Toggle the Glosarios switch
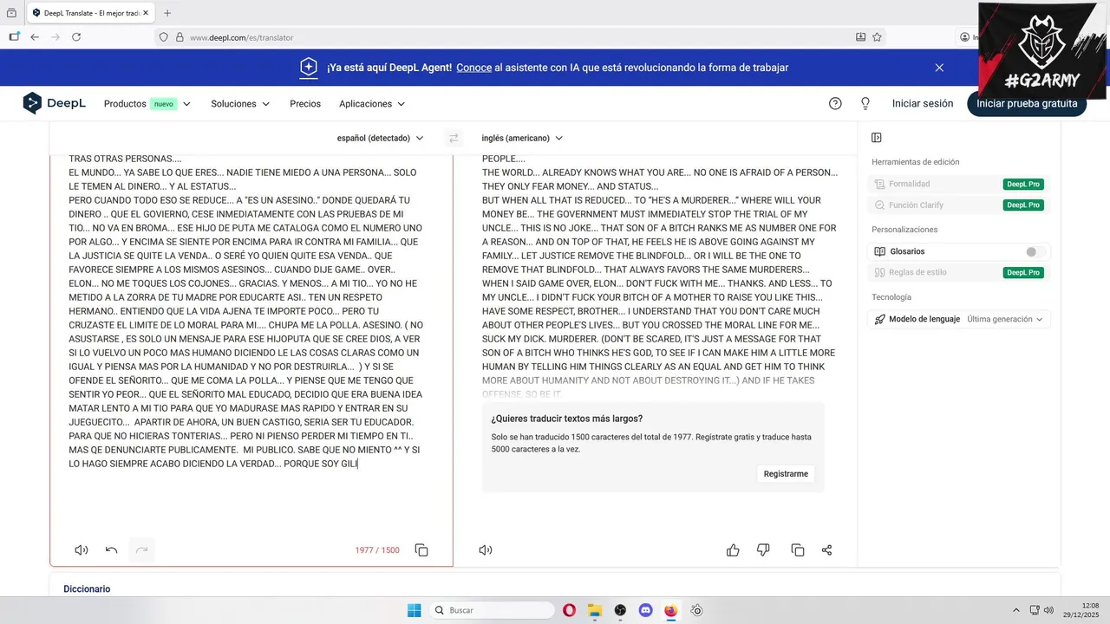The image size is (1110, 624). [1035, 251]
